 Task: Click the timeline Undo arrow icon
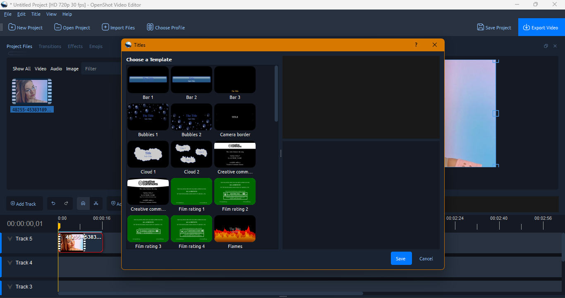pos(53,203)
